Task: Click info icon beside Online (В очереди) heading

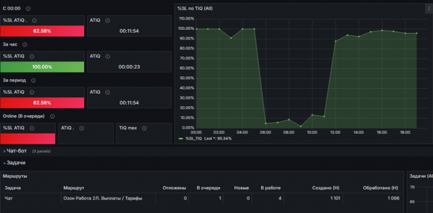Action: [52, 116]
